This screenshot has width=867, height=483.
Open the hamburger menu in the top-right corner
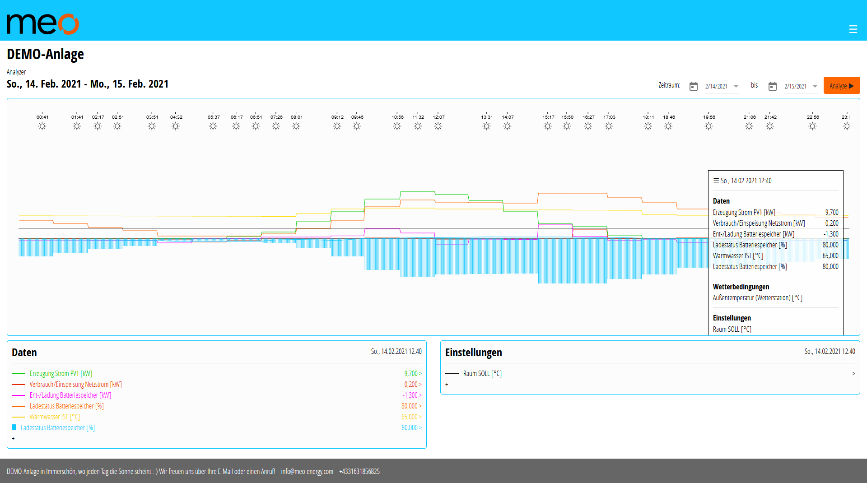tap(853, 29)
